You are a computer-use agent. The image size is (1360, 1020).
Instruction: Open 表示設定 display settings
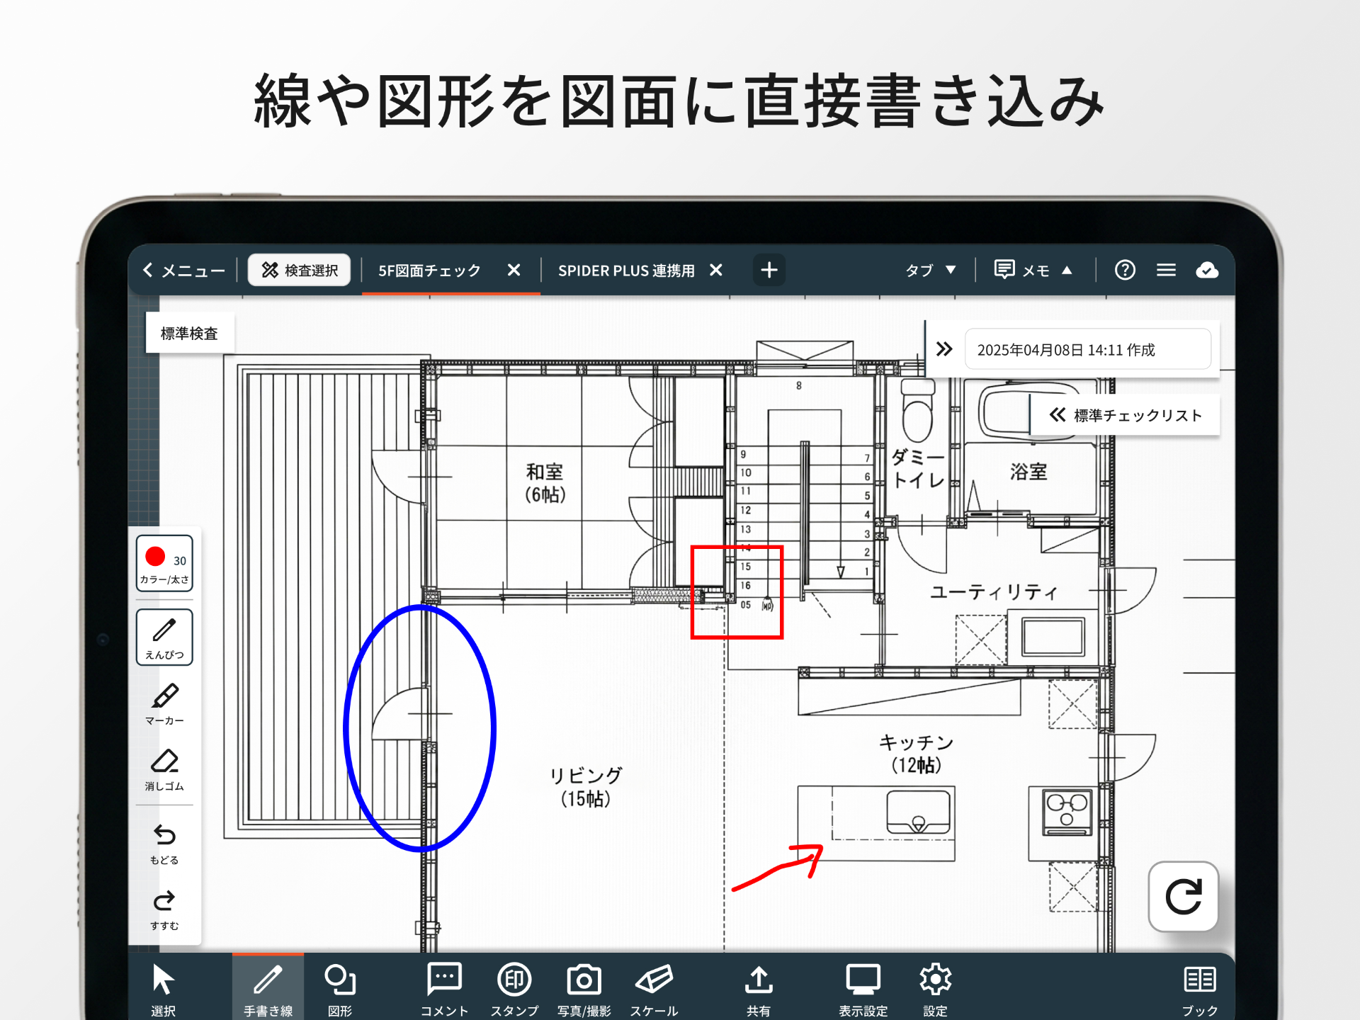pos(863,989)
